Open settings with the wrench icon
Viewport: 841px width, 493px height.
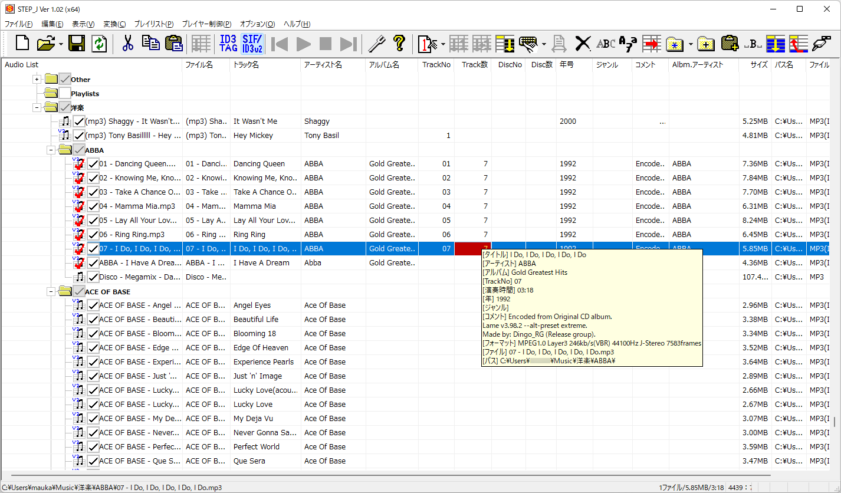pos(377,43)
